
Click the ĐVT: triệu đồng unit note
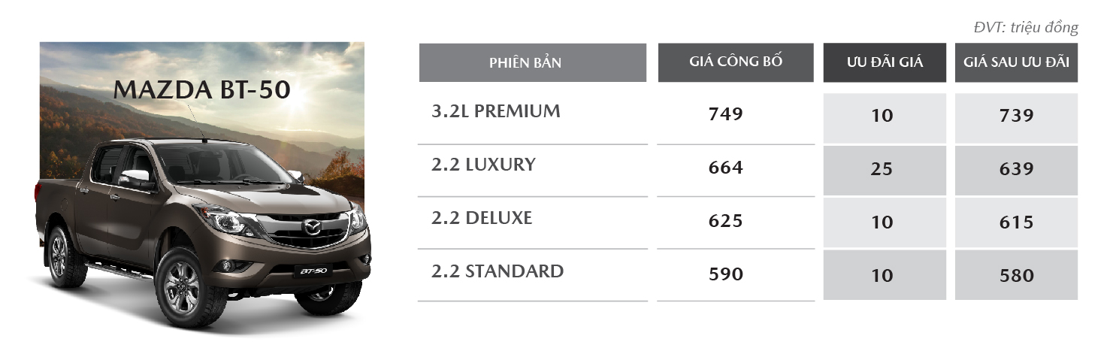click(1026, 28)
